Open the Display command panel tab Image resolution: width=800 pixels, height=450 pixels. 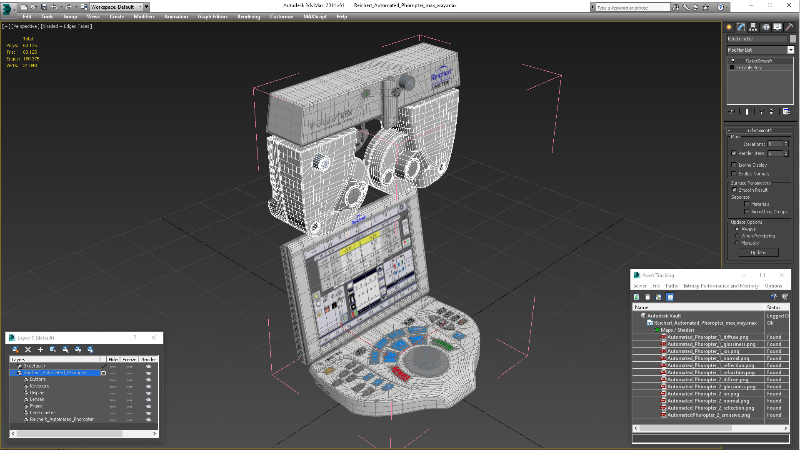pyautogui.click(x=777, y=27)
